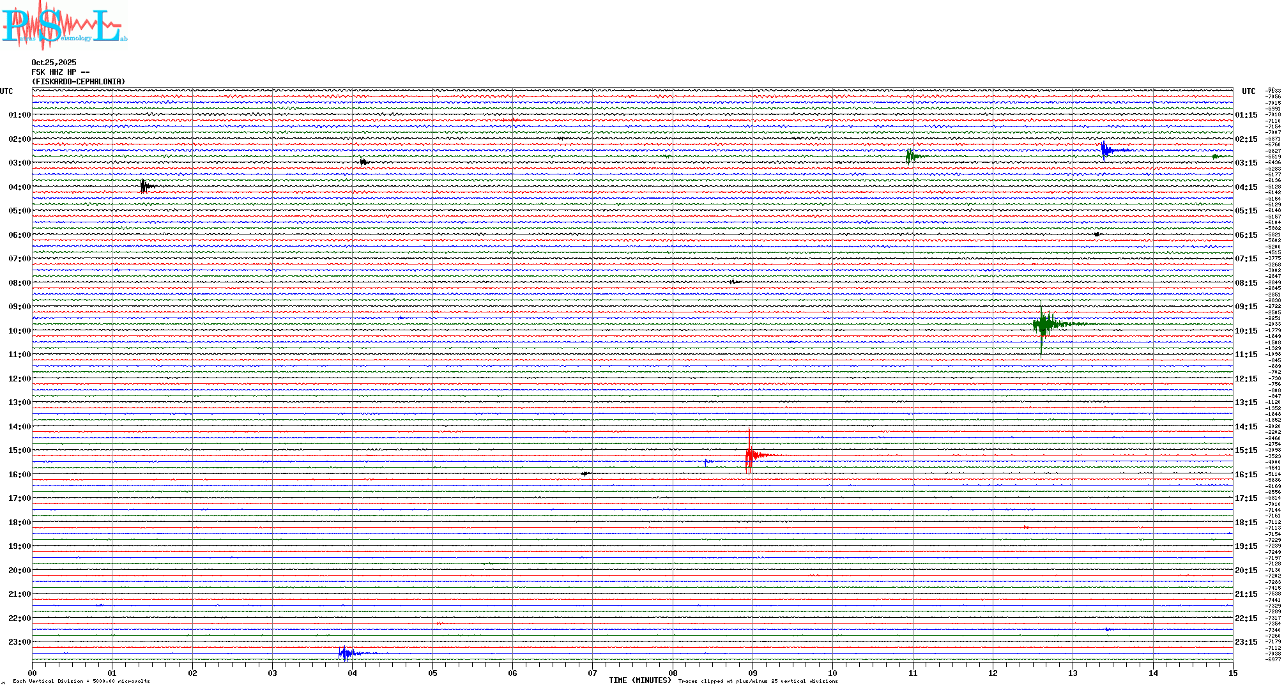Click the tall red earthquake spike near 15:00
This screenshot has width=1284, height=690.
[749, 454]
